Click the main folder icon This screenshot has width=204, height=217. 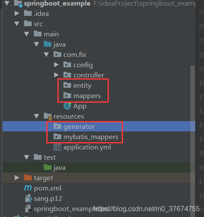pyautogui.click(x=38, y=34)
